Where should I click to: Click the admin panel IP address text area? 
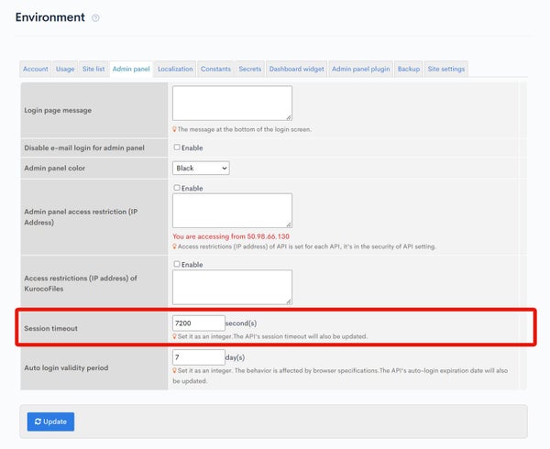232,211
